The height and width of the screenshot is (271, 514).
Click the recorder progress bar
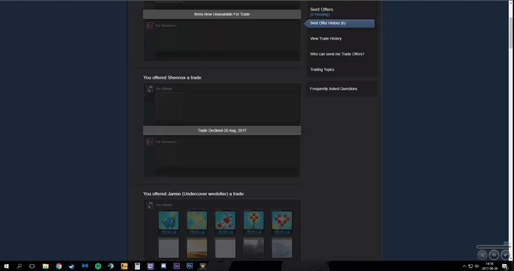493,247
